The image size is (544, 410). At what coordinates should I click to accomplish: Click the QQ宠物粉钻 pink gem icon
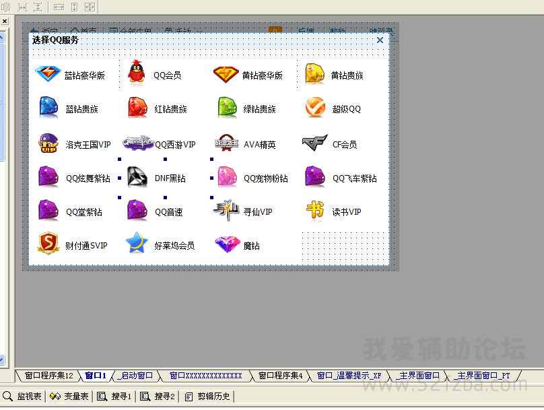click(227, 177)
